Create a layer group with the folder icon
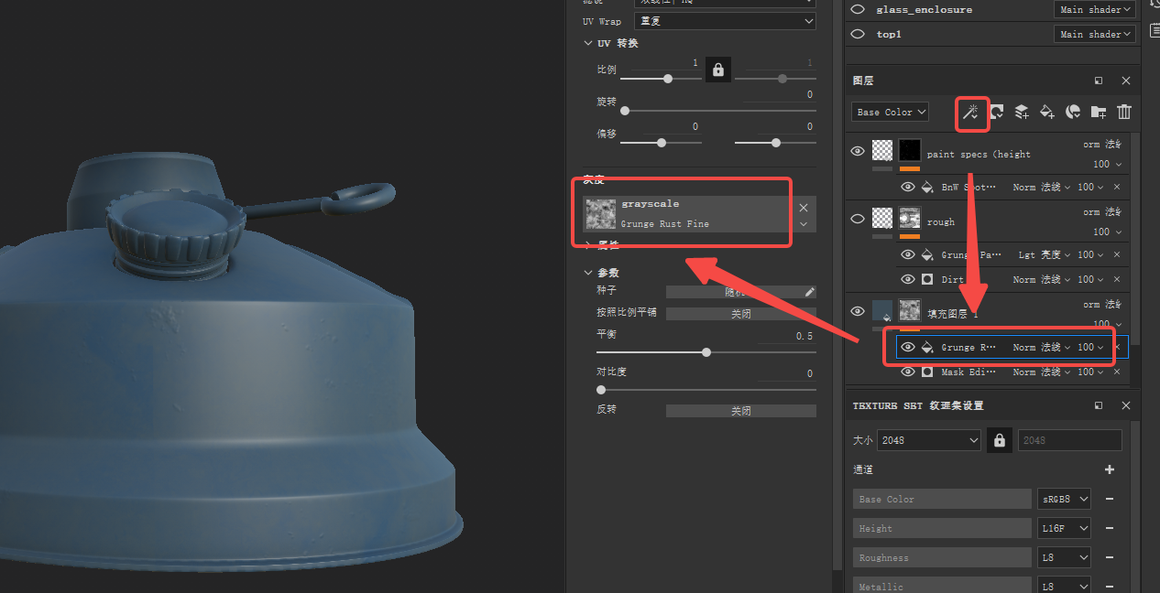 pos(1098,112)
